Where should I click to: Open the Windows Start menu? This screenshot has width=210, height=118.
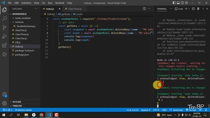4,115
